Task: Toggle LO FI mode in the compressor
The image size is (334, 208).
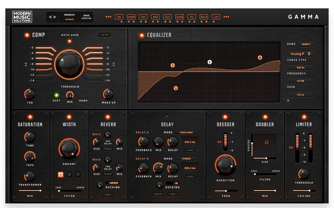Action: pos(104,35)
